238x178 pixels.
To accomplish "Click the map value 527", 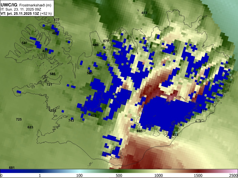I will (24, 43).
